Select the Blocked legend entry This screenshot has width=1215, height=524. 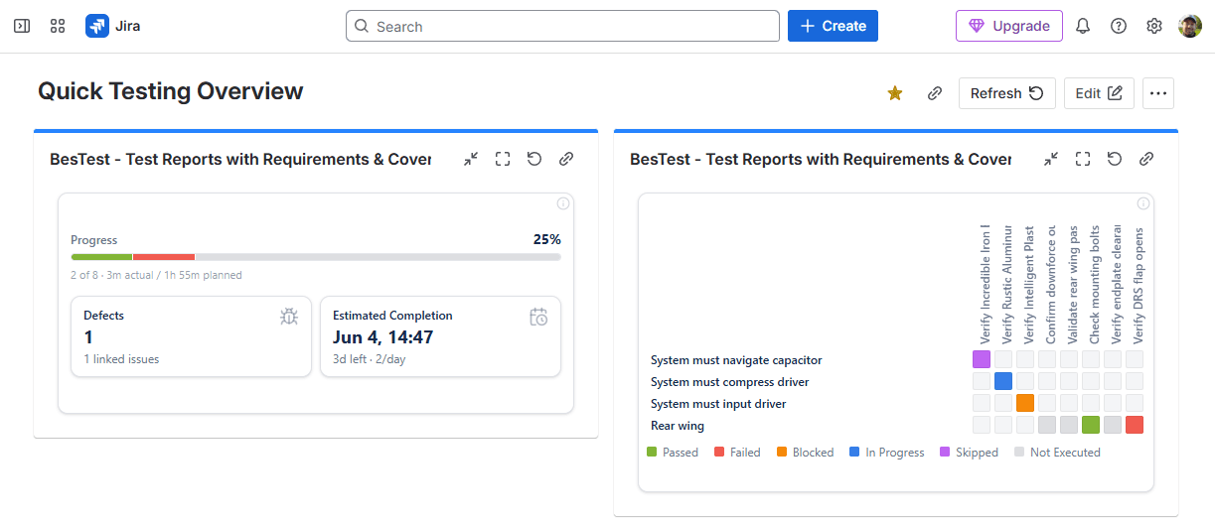click(806, 453)
